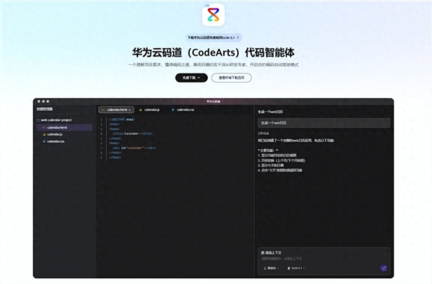Screen dimensions: 432x284
Task: Switch to the calendar.css editor tab
Action: 183,110
